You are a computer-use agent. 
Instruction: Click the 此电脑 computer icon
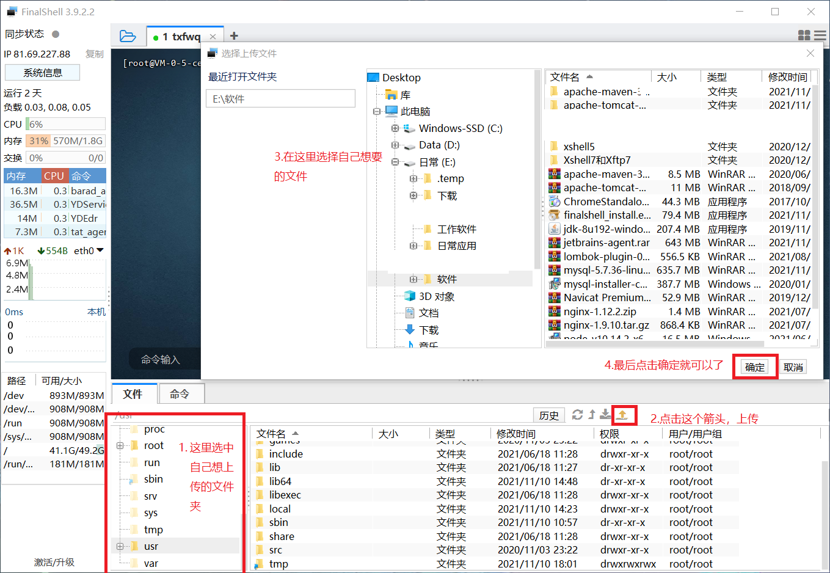391,111
